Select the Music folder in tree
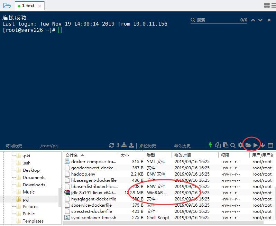The width and height of the screenshot is (276, 226). click(29, 192)
